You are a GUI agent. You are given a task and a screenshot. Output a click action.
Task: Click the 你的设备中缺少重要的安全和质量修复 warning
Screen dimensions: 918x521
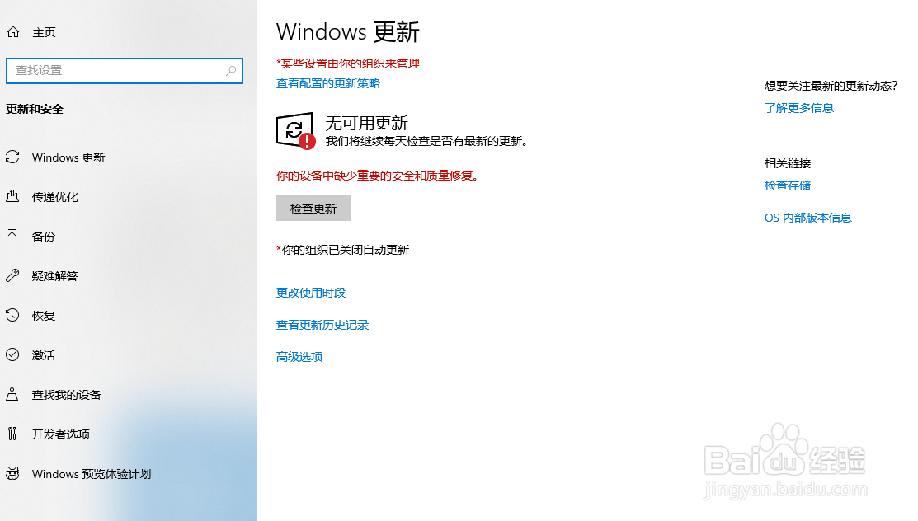(x=378, y=176)
